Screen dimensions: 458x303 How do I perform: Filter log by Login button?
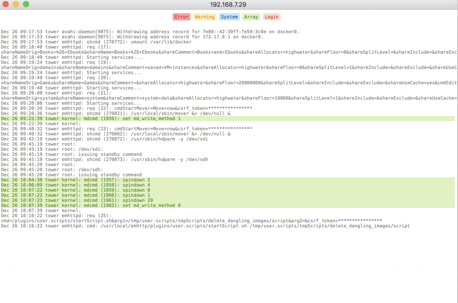click(271, 17)
